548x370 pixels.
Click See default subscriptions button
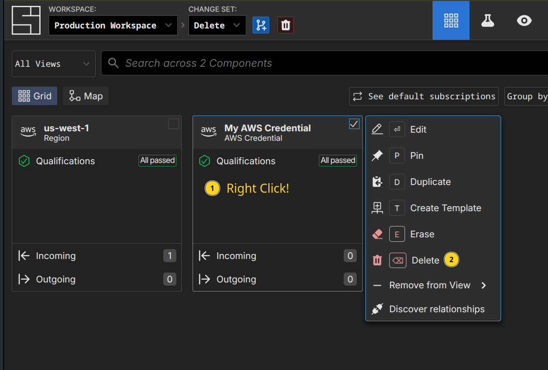tap(424, 97)
